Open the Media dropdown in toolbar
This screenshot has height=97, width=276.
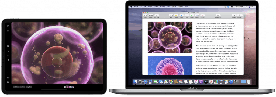tap(197, 15)
